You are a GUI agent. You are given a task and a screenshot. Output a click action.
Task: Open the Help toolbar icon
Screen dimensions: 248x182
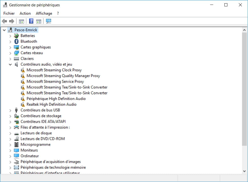(x=31, y=21)
